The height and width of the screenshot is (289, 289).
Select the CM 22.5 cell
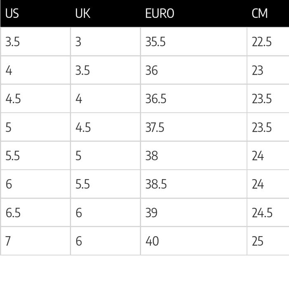(262, 42)
